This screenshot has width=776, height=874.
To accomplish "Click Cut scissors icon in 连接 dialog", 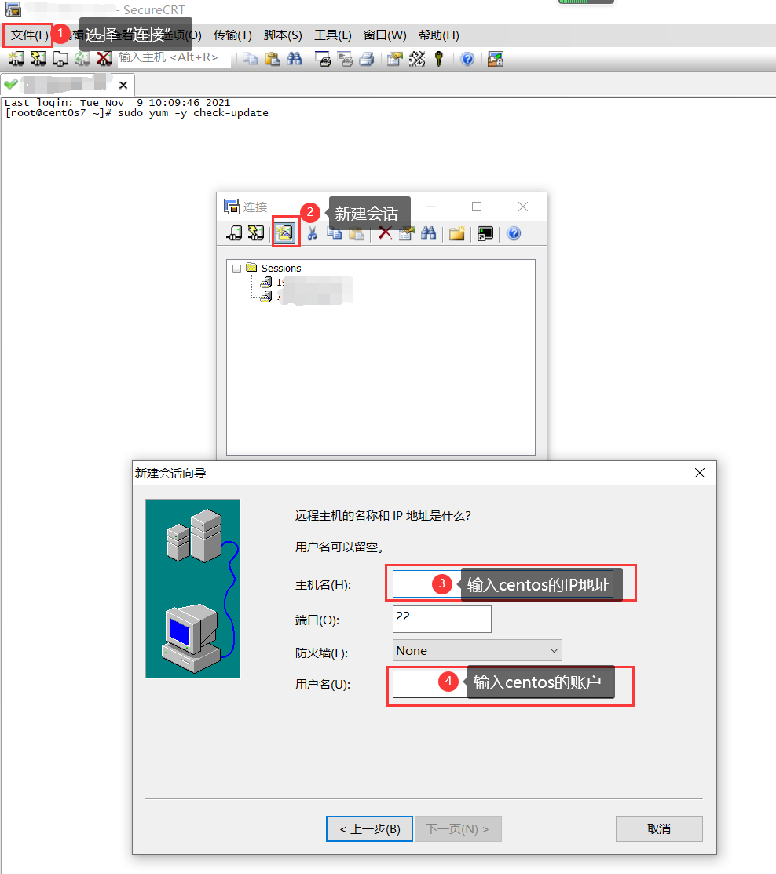I will [312, 233].
